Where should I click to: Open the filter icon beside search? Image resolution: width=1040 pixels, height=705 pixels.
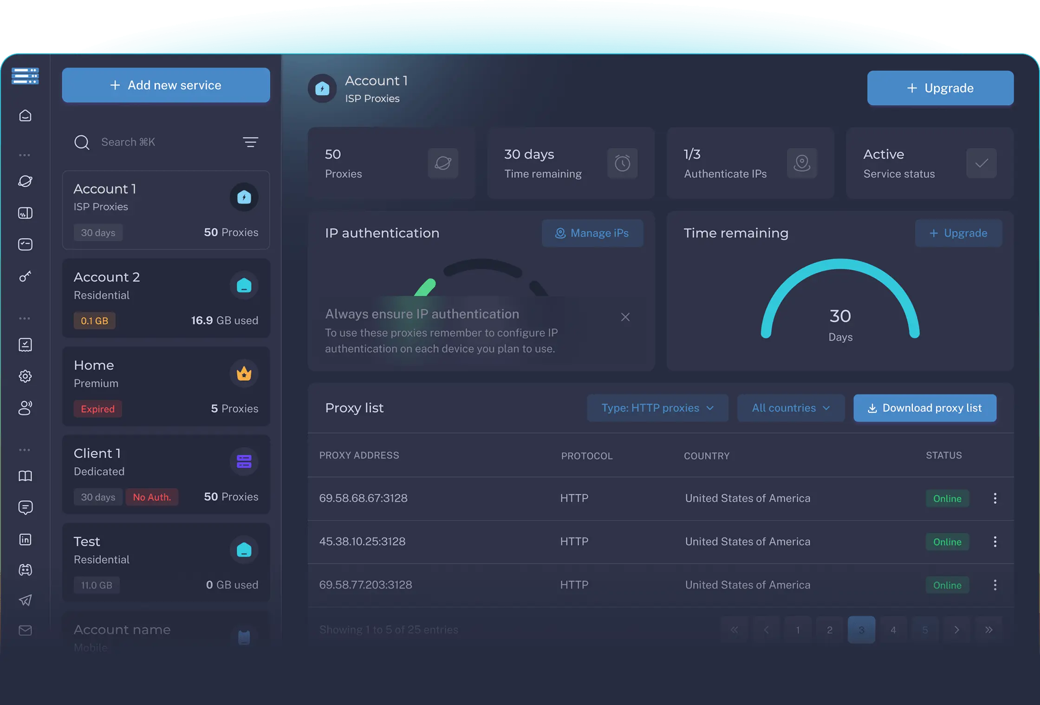pos(250,142)
